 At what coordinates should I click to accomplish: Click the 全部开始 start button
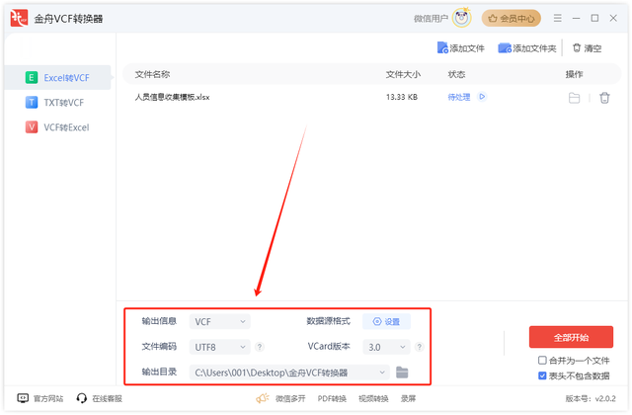(571, 337)
